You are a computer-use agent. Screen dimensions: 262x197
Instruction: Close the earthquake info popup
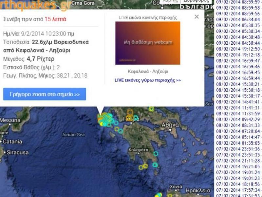tap(196, 17)
